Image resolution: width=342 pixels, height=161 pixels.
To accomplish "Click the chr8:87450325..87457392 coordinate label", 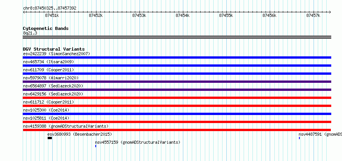I will click(x=50, y=8).
